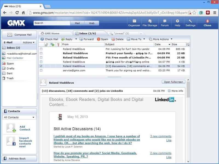Viewport: 219px width, 164px height.
Task: Open the Chrome menu hamburger icon
Action: [x=215, y=13]
